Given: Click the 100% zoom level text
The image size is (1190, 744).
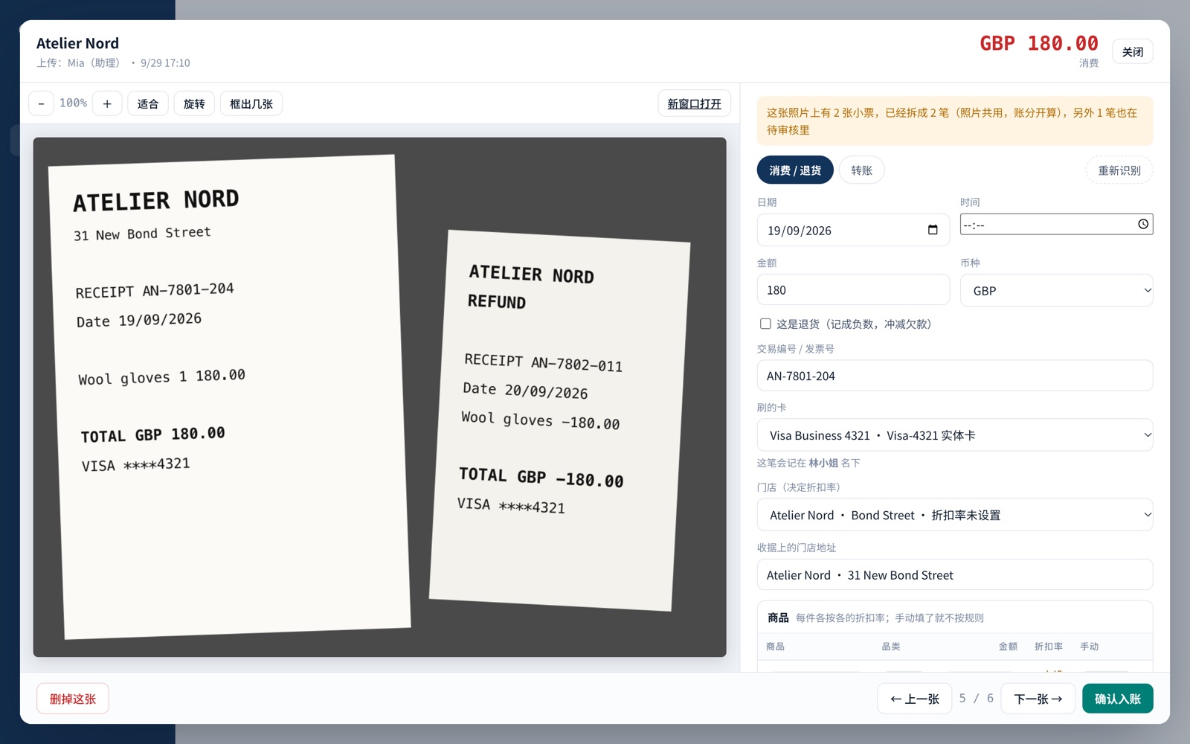Looking at the screenshot, I should click(x=73, y=103).
